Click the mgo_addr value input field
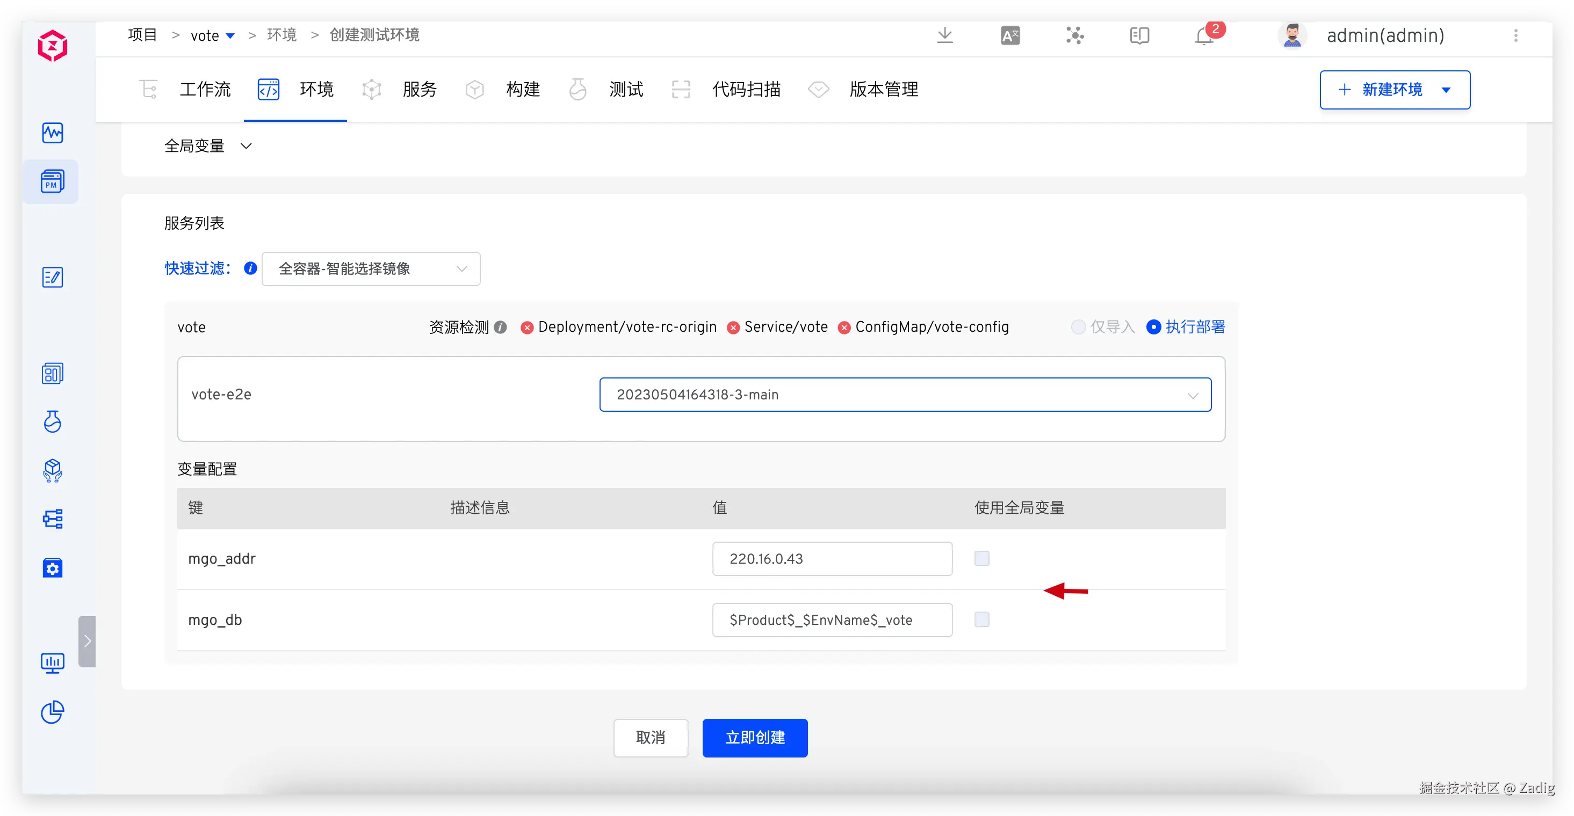 click(x=832, y=559)
